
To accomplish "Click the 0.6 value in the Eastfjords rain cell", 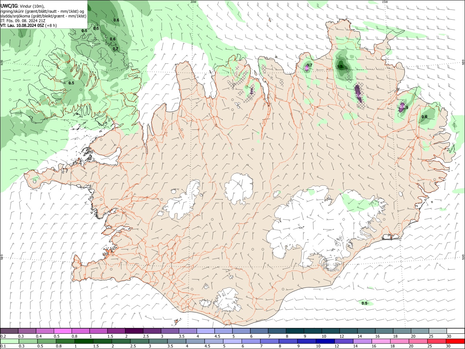I will pos(424,117).
